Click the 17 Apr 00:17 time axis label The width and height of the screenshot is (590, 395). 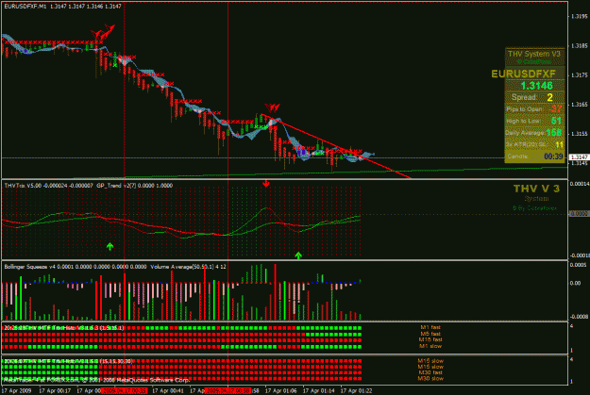(x=55, y=391)
